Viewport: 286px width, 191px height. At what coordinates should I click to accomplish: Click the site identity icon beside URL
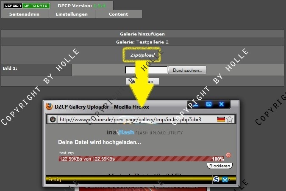[53, 119]
